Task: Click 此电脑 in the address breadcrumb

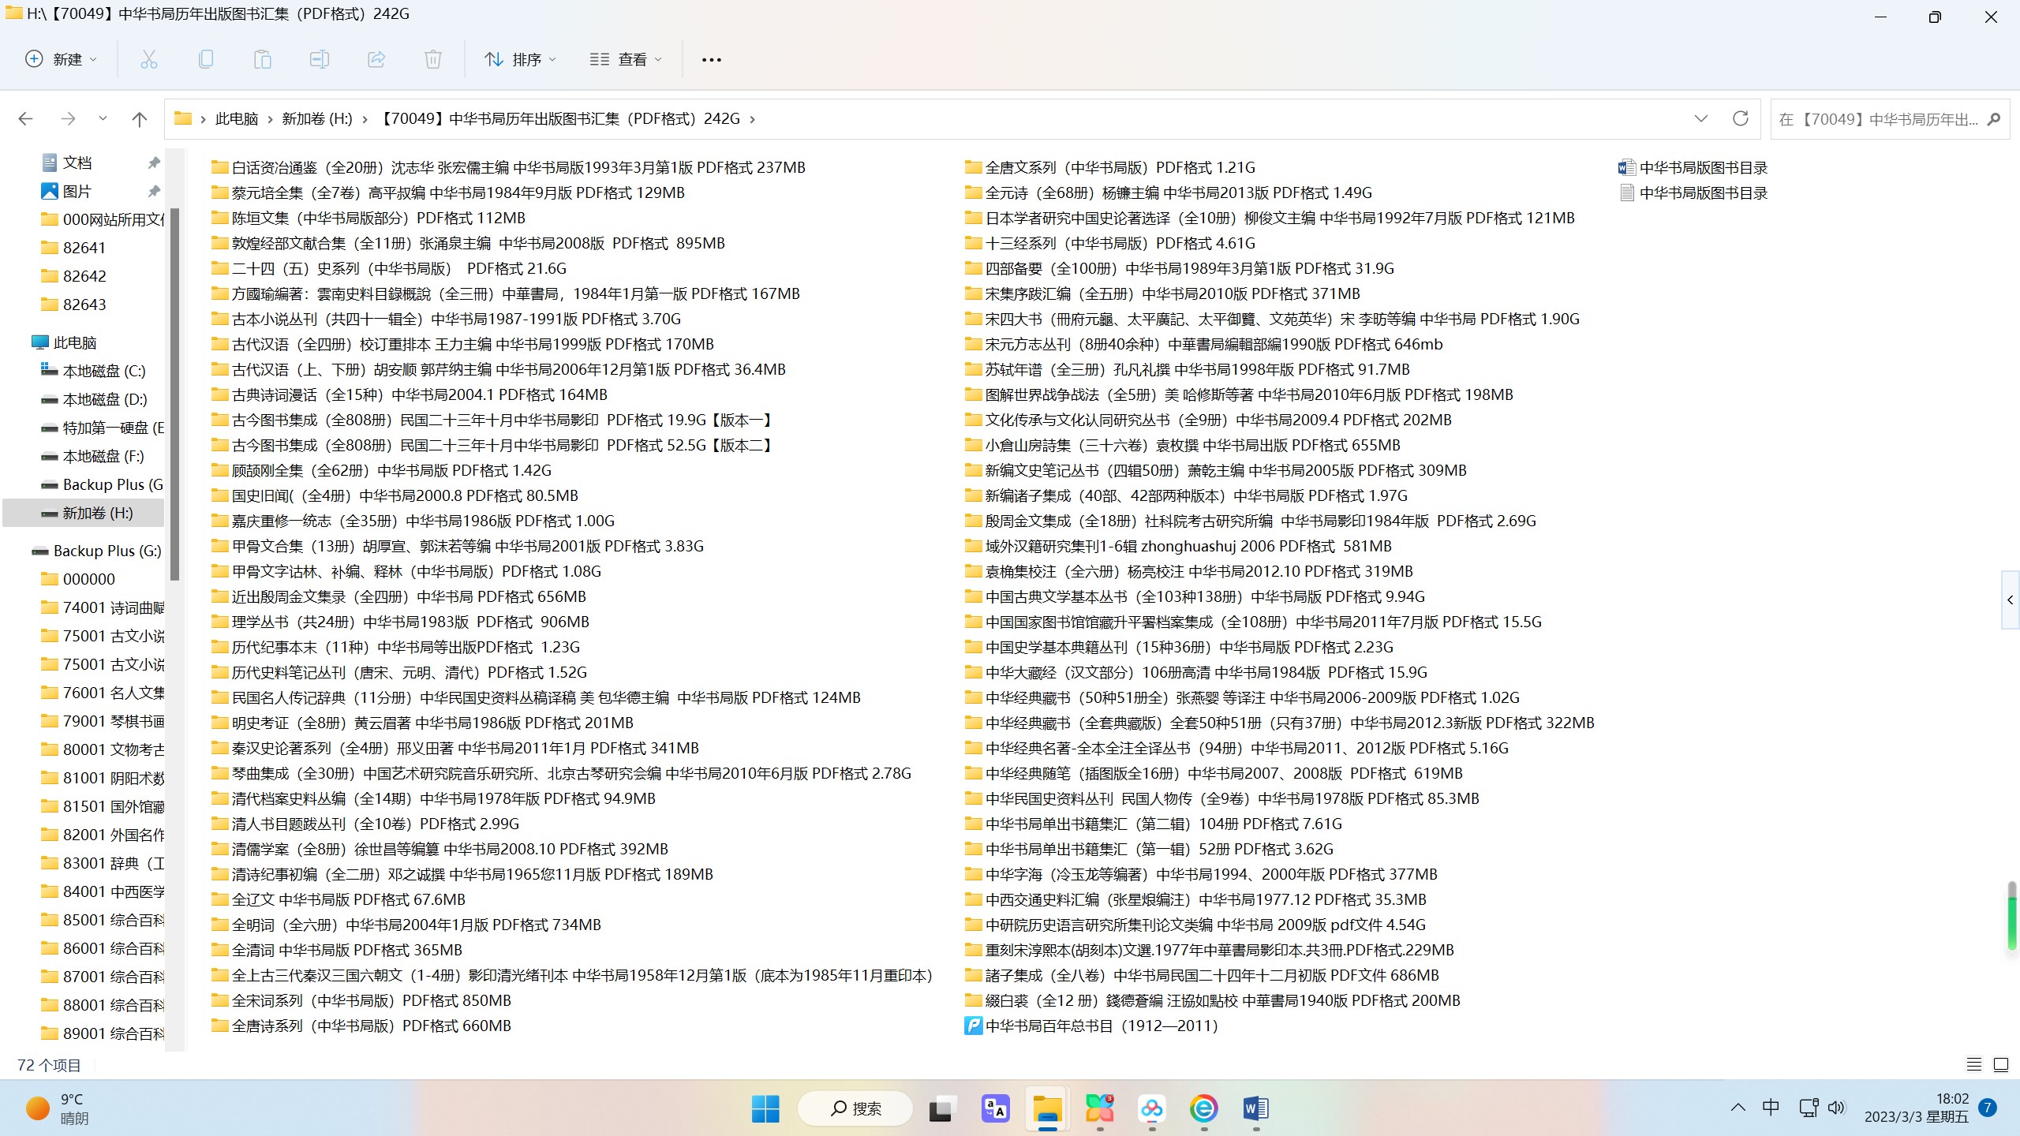Action: click(237, 119)
